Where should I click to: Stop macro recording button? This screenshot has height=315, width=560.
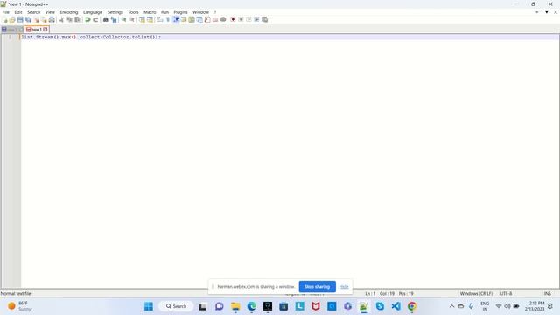tap(241, 19)
